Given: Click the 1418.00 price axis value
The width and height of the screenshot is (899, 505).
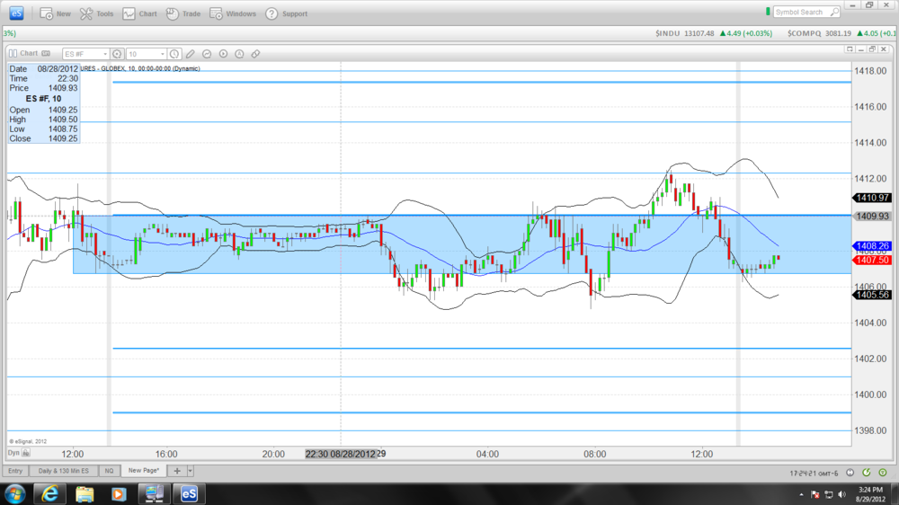Looking at the screenshot, I should click(x=870, y=71).
